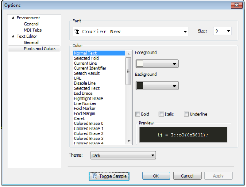Viewport: 246px width, 187px height.
Task: Click the Toggle Sample button
Action: click(109, 176)
